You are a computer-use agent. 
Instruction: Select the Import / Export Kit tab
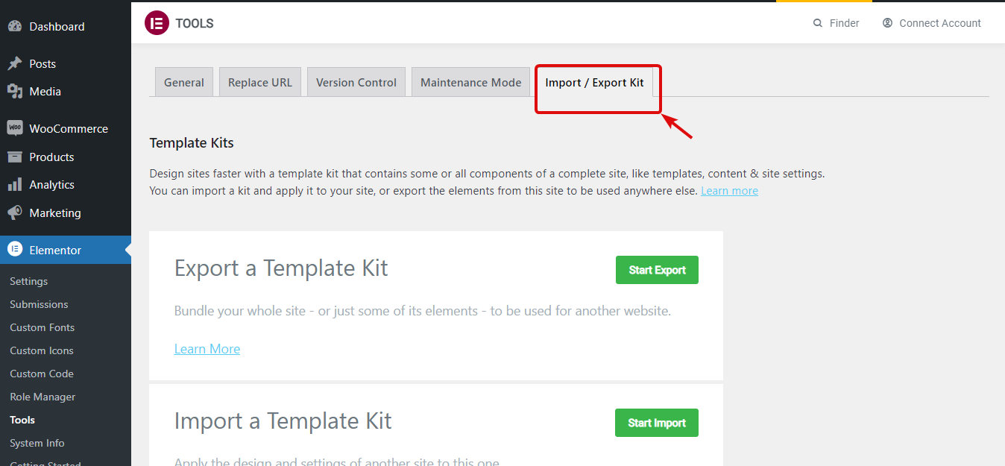pos(595,82)
